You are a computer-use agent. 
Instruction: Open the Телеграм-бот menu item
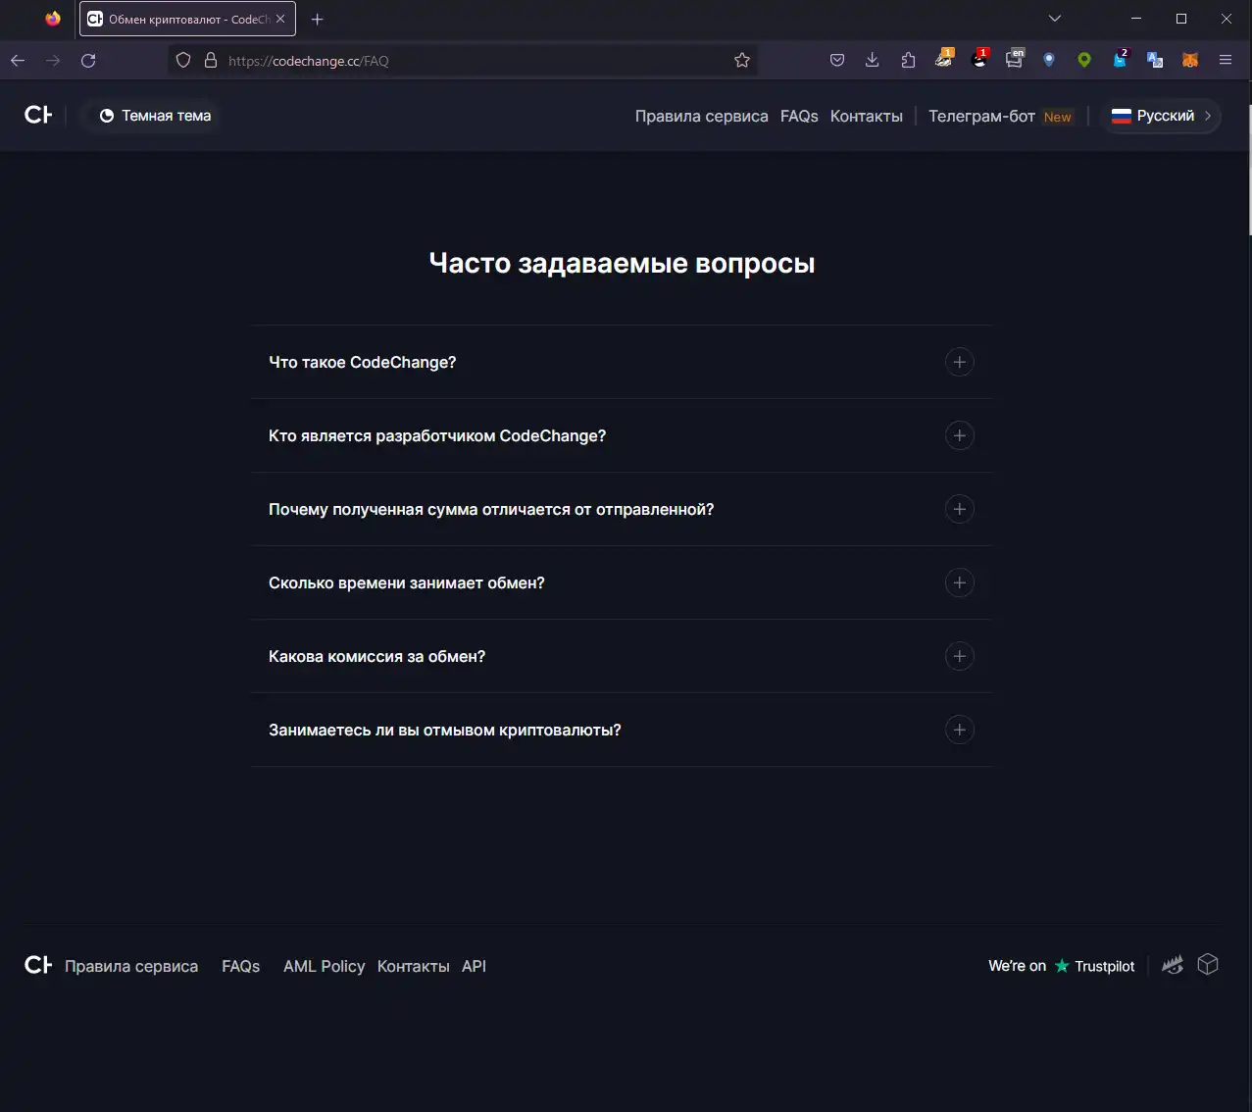click(1001, 116)
